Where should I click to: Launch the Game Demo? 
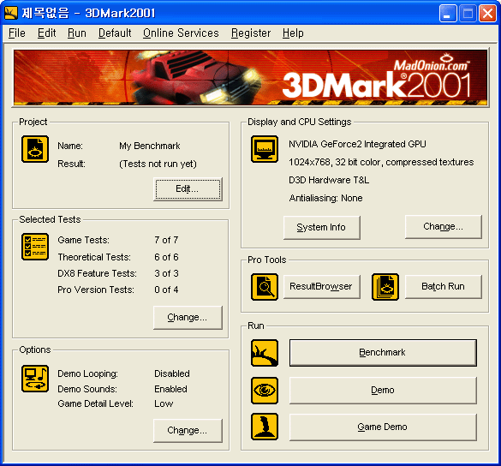coord(383,427)
